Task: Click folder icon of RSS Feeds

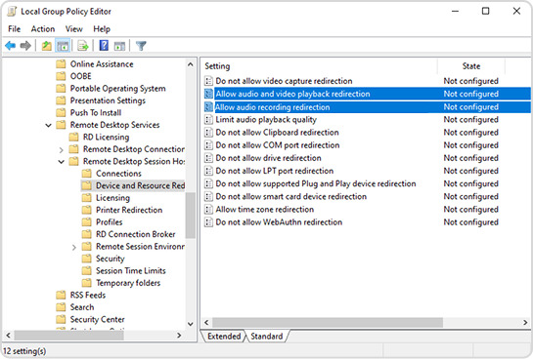Action: click(61, 296)
